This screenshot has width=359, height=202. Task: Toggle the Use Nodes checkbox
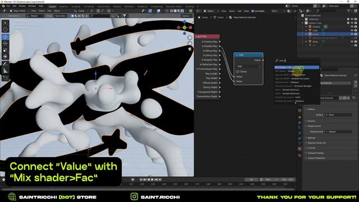pos(252,11)
